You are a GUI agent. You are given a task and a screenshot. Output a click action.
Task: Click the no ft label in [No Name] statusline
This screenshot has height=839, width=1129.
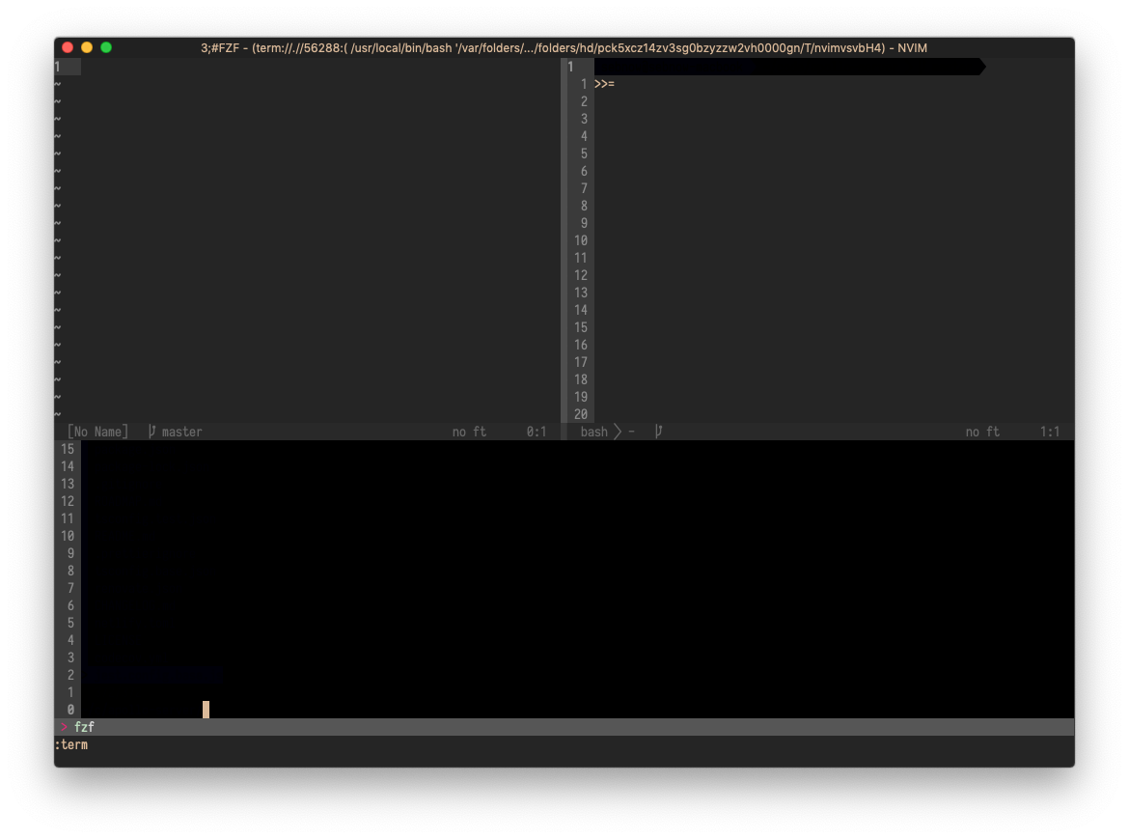(470, 432)
